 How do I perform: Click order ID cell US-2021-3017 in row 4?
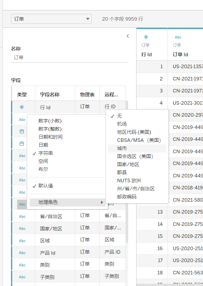pyautogui.click(x=185, y=103)
